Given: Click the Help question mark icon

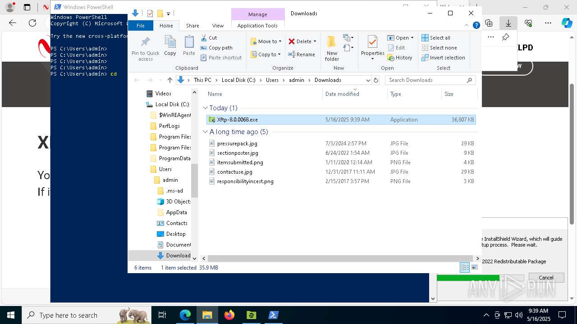Looking at the screenshot, I should [476, 25].
